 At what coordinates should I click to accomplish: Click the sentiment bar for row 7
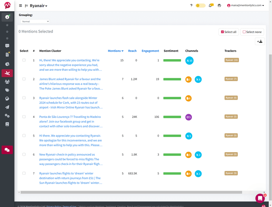click(x=172, y=174)
